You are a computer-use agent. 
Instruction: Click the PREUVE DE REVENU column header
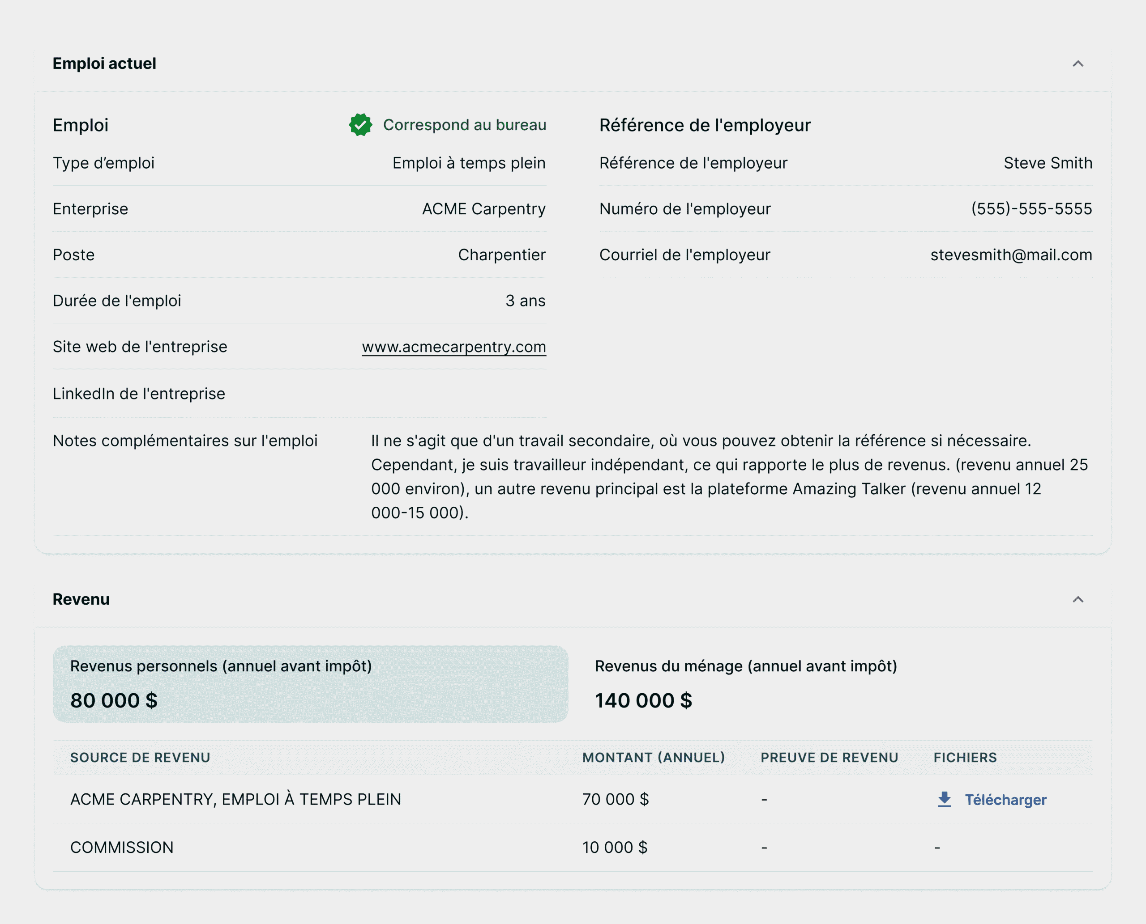829,758
